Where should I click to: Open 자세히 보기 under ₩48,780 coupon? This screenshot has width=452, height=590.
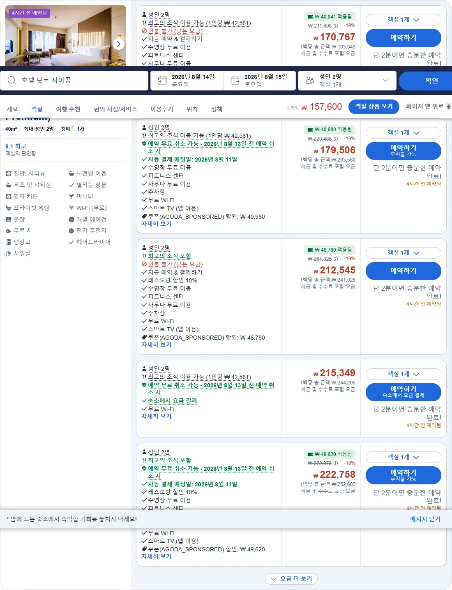click(x=157, y=345)
